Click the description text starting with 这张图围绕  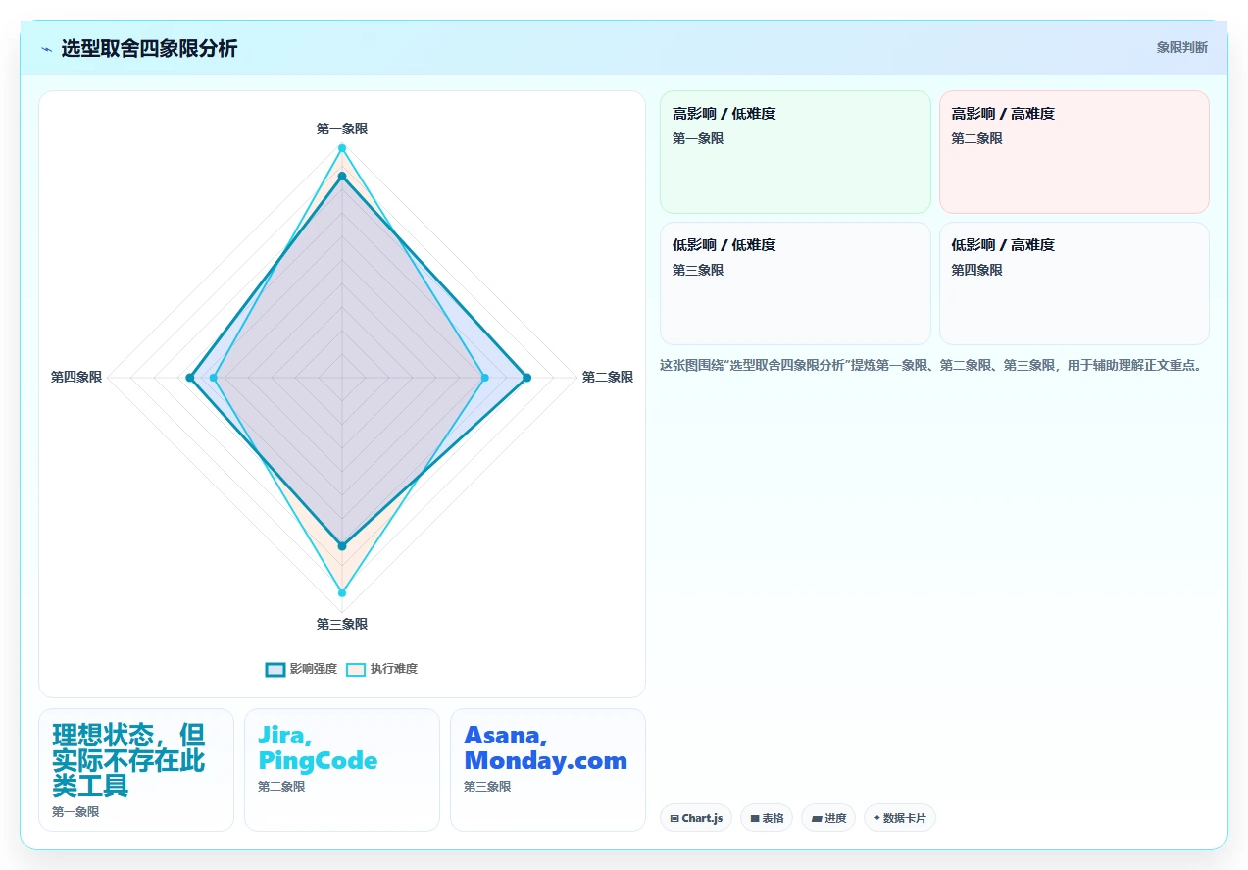(931, 365)
